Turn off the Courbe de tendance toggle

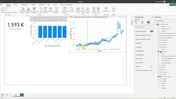pos(152,31)
